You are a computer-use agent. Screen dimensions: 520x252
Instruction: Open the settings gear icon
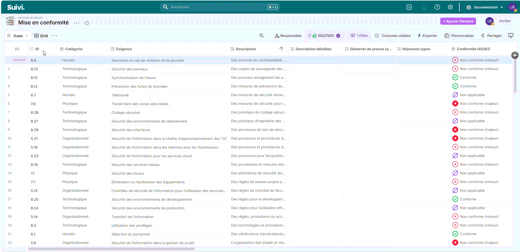[x=450, y=7]
